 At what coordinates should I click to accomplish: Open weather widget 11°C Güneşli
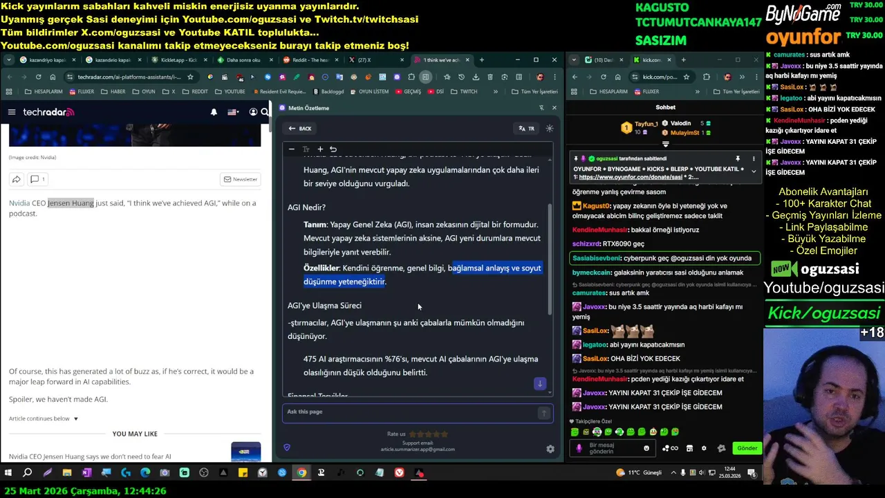click(640, 473)
